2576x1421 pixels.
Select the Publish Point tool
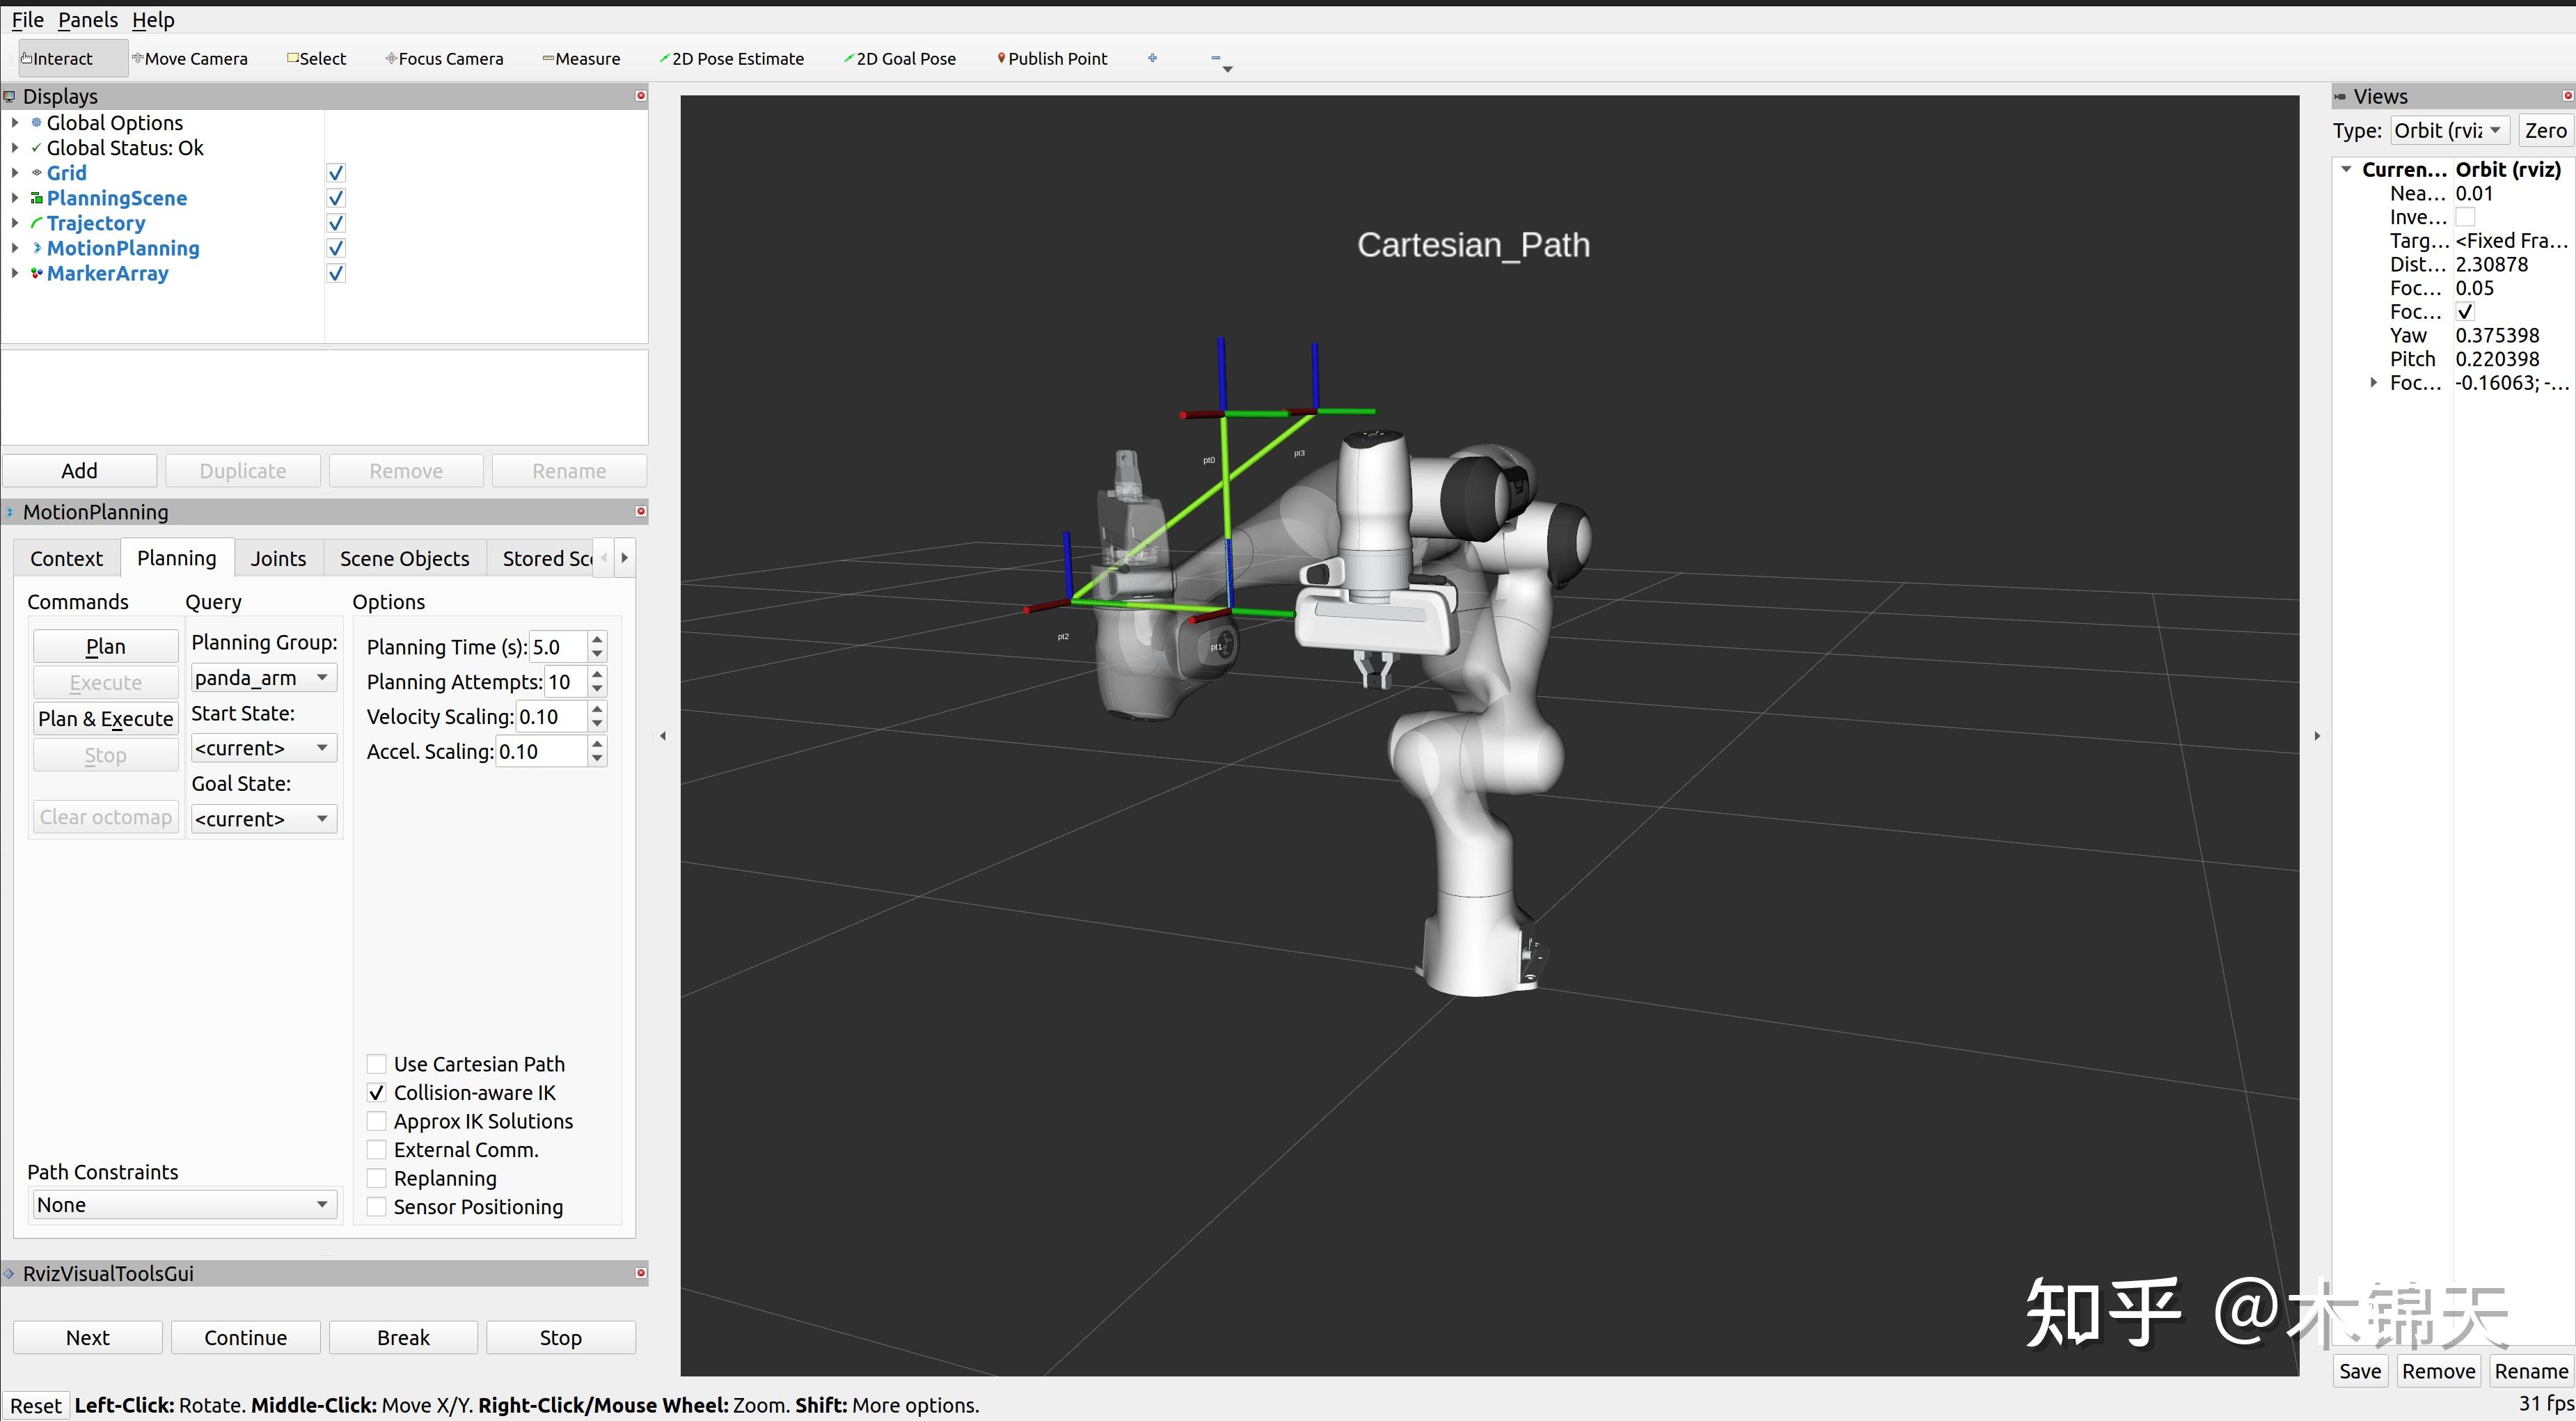click(x=1052, y=59)
